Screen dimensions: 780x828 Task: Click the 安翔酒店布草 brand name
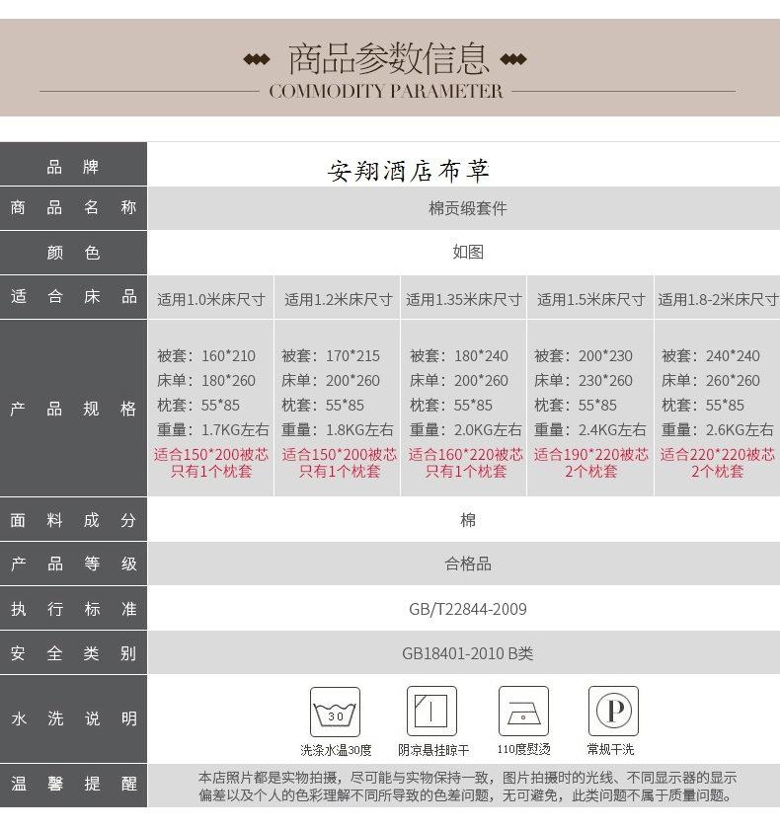click(409, 171)
